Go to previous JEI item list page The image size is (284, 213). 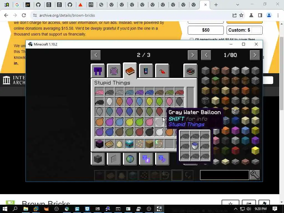coord(206,55)
